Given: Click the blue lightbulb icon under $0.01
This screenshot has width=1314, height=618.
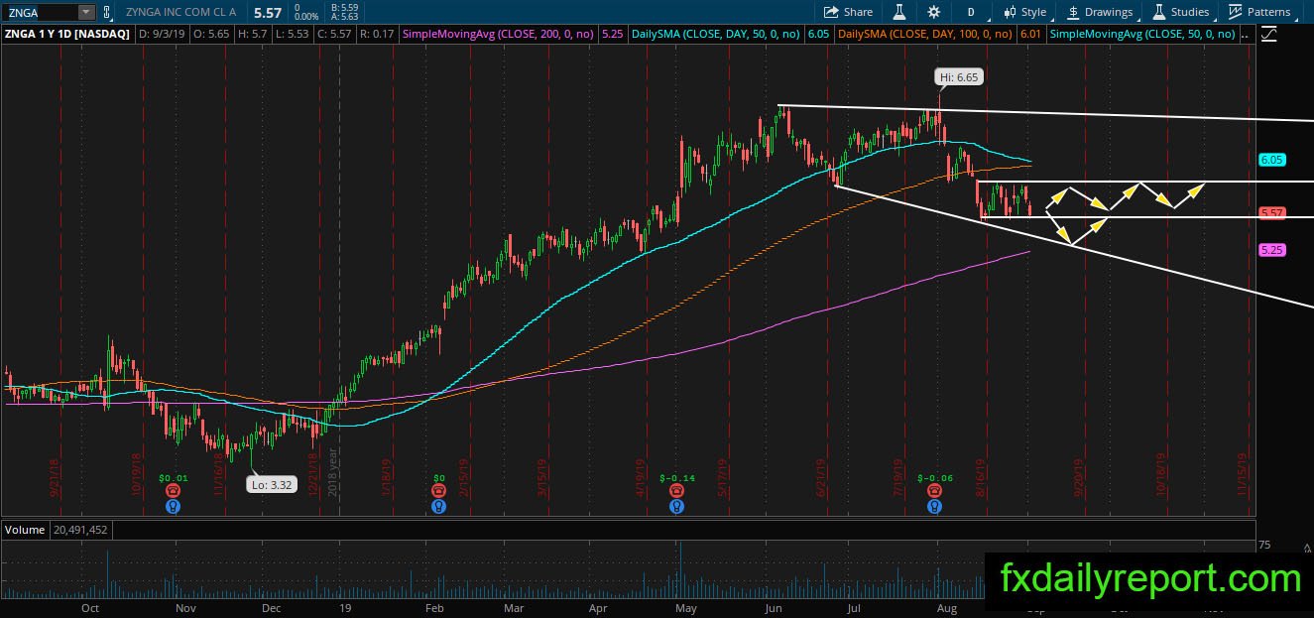Looking at the screenshot, I should 174,505.
